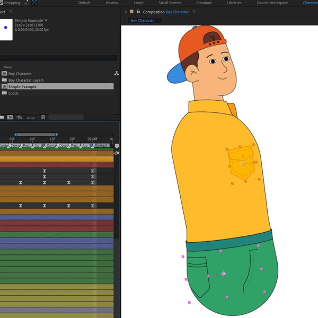This screenshot has width=318, height=318.
Task: Open the project flowchart icon
Action: [x=117, y=74]
